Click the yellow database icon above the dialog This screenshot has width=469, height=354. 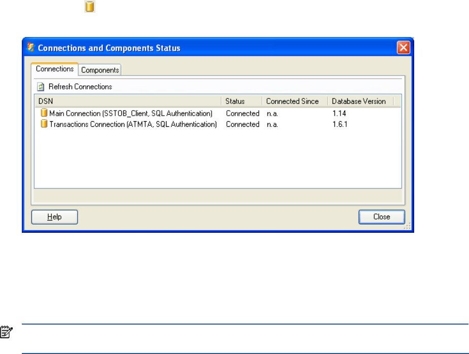(89, 7)
